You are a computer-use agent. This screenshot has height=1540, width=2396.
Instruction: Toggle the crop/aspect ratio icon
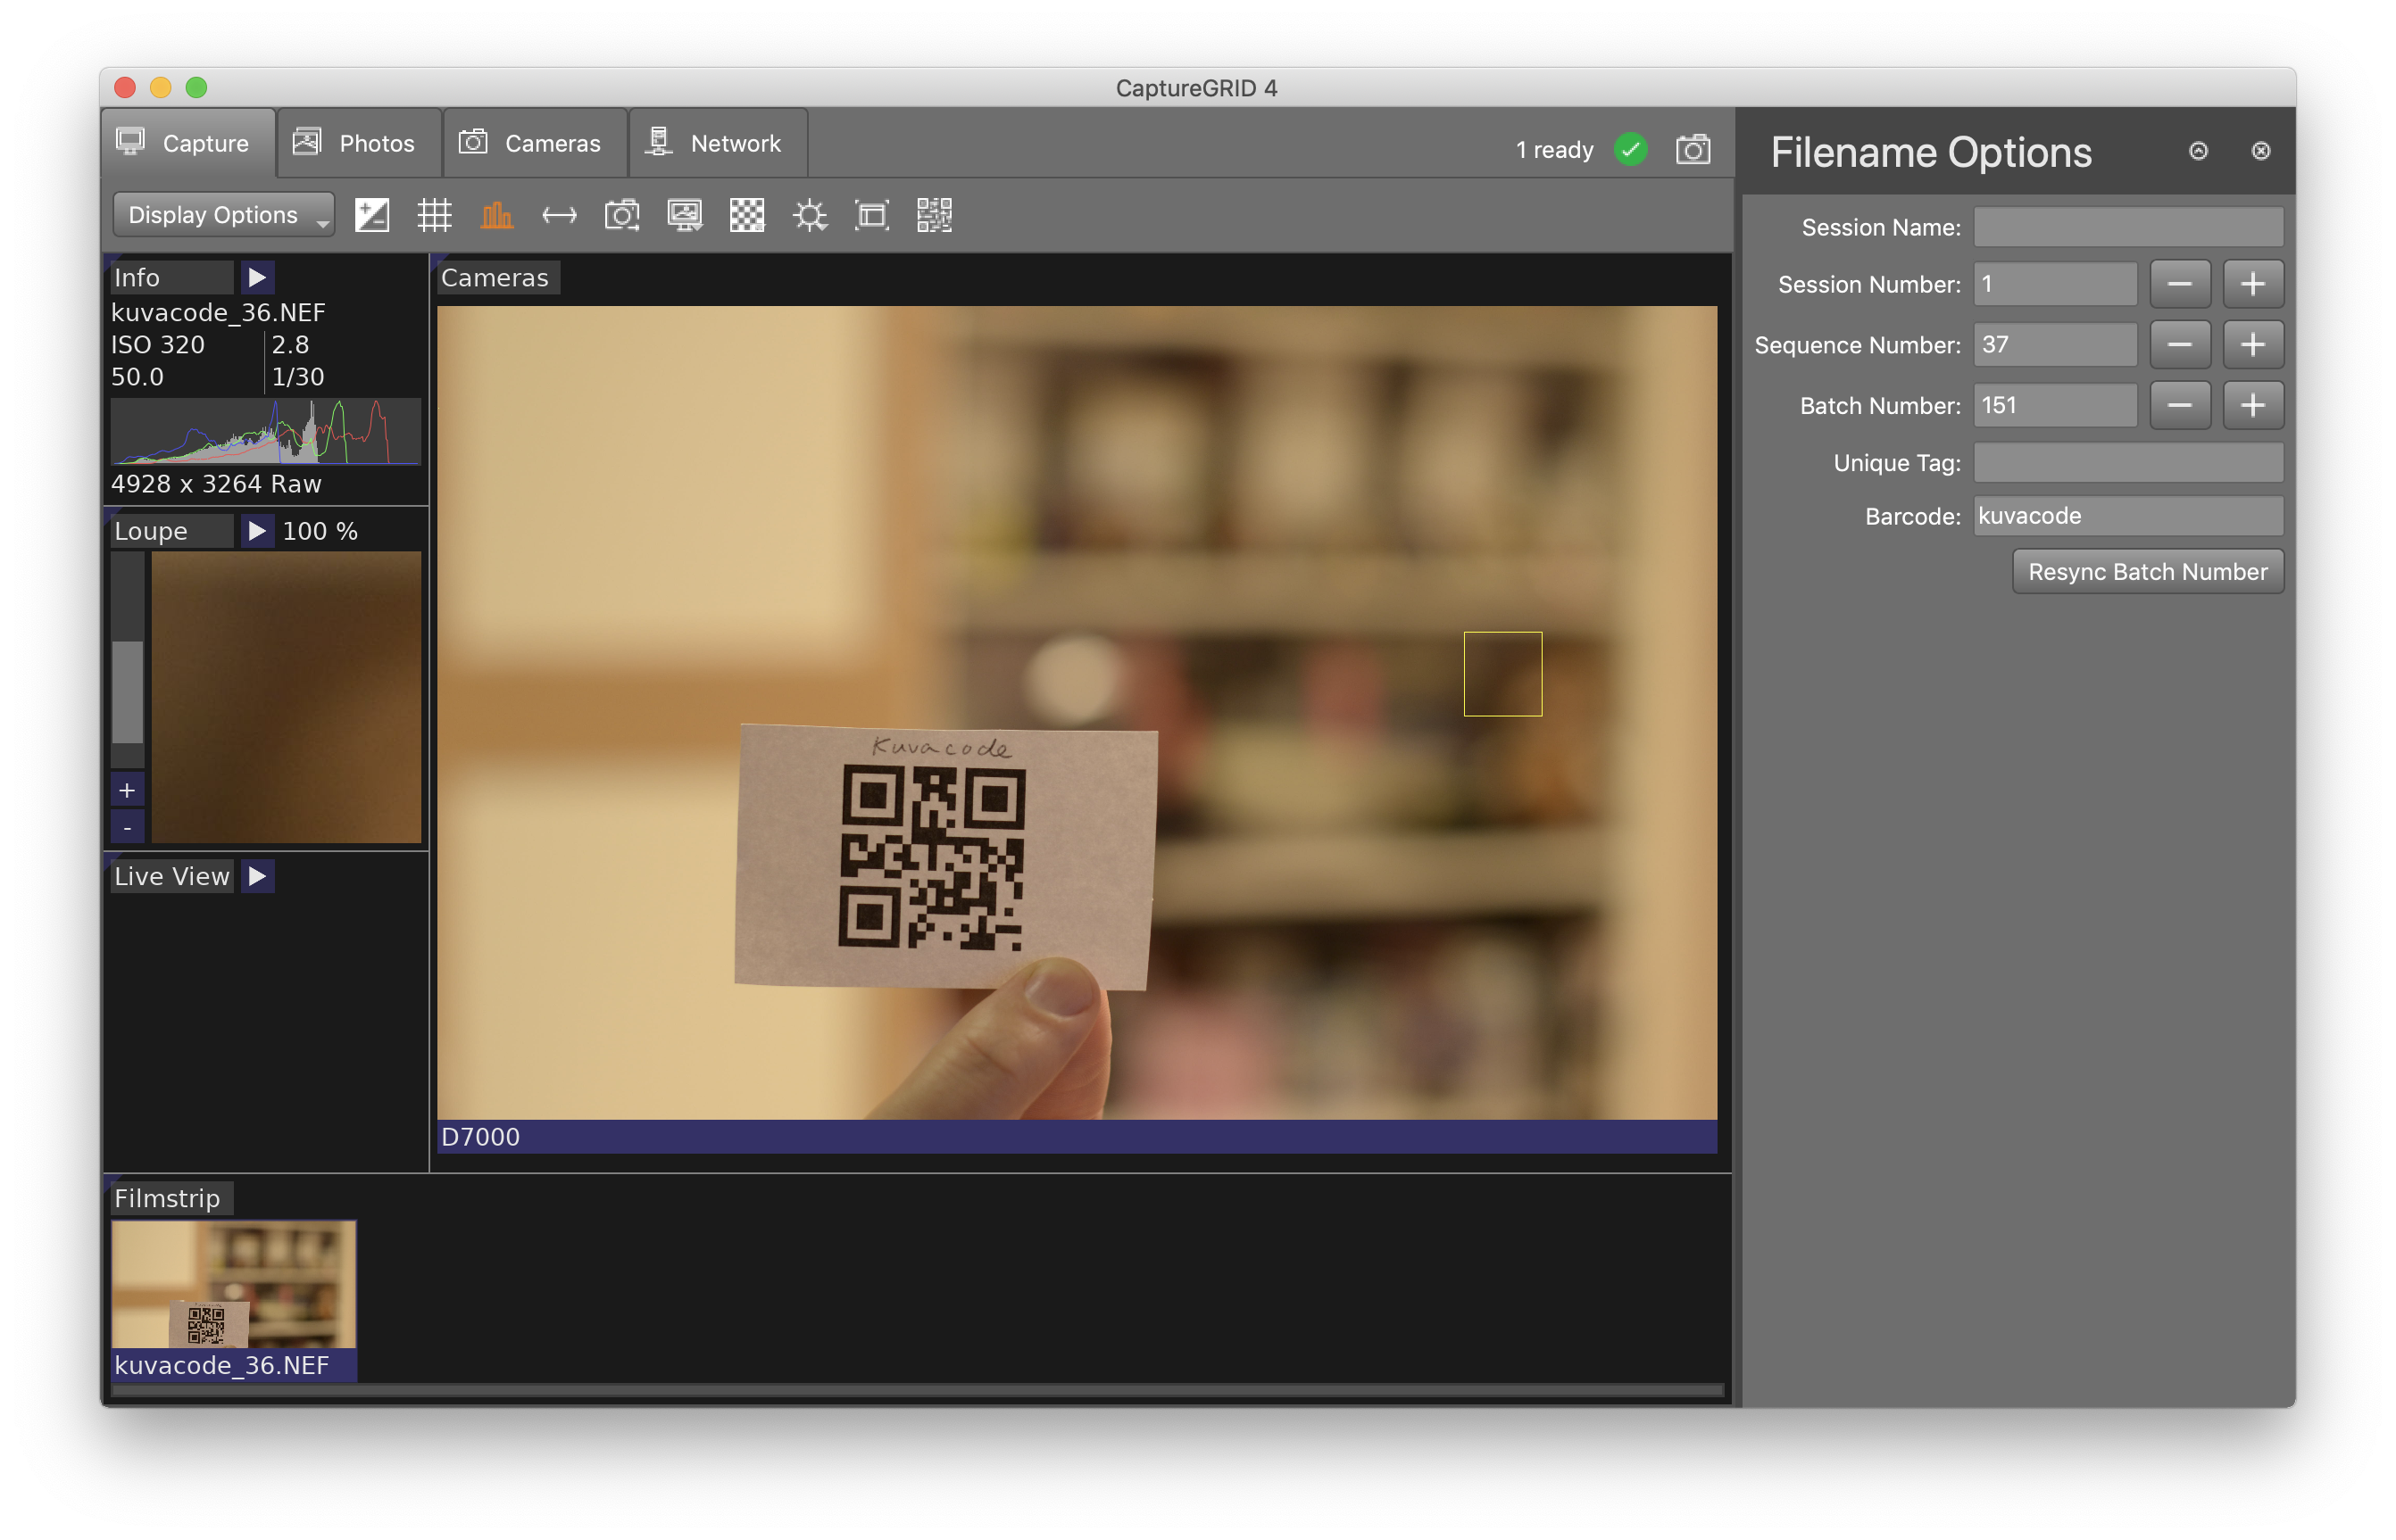coord(871,215)
